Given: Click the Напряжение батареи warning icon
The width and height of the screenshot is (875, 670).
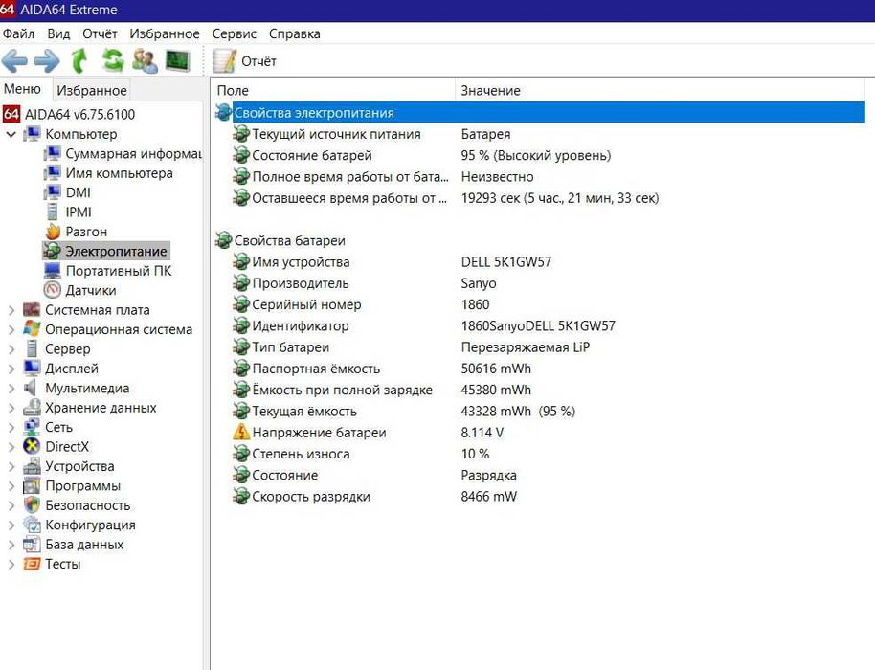Looking at the screenshot, I should click(x=241, y=433).
